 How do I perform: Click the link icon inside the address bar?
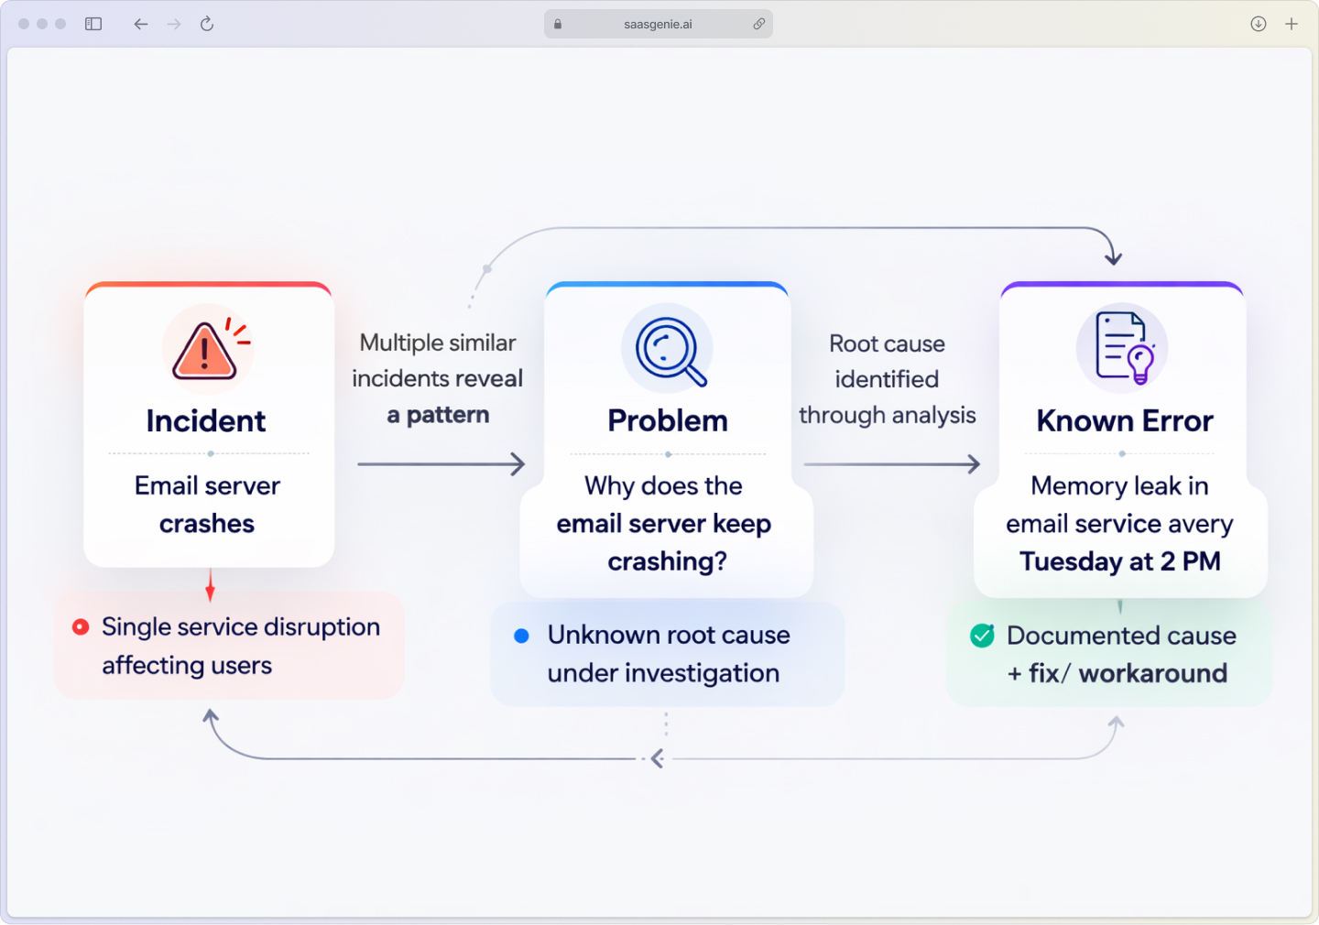point(758,24)
